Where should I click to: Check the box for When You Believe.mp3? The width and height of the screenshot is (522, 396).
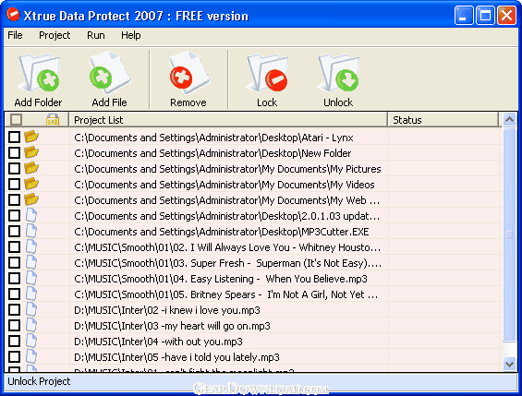point(14,278)
